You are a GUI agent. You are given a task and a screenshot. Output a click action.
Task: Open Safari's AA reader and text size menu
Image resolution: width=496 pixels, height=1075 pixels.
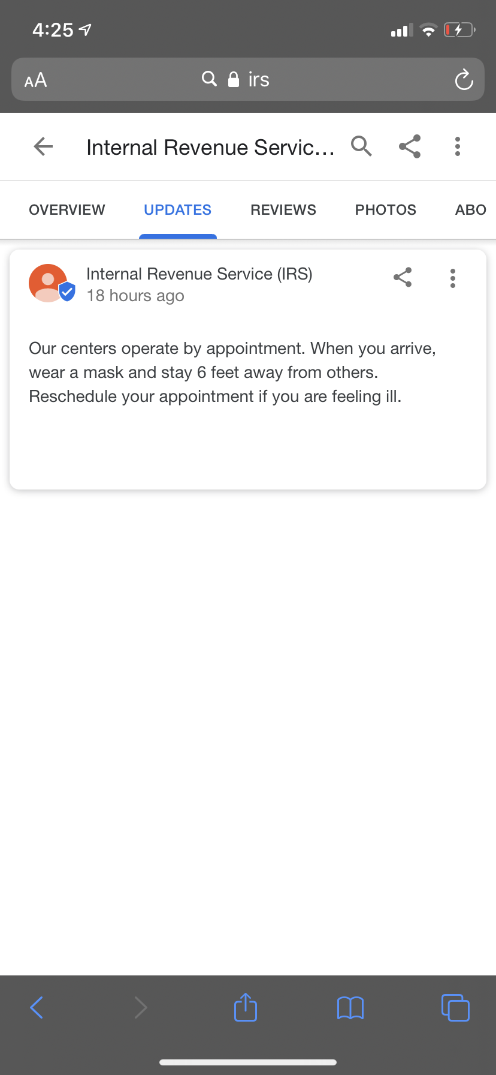point(35,80)
